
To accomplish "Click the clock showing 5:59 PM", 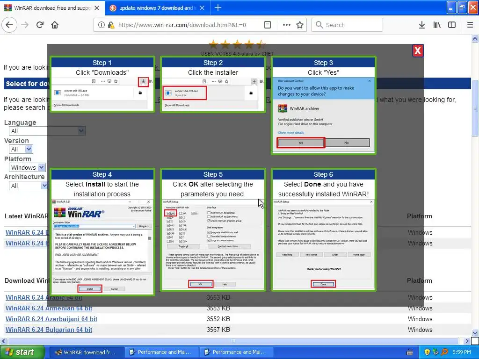I will (x=461, y=352).
